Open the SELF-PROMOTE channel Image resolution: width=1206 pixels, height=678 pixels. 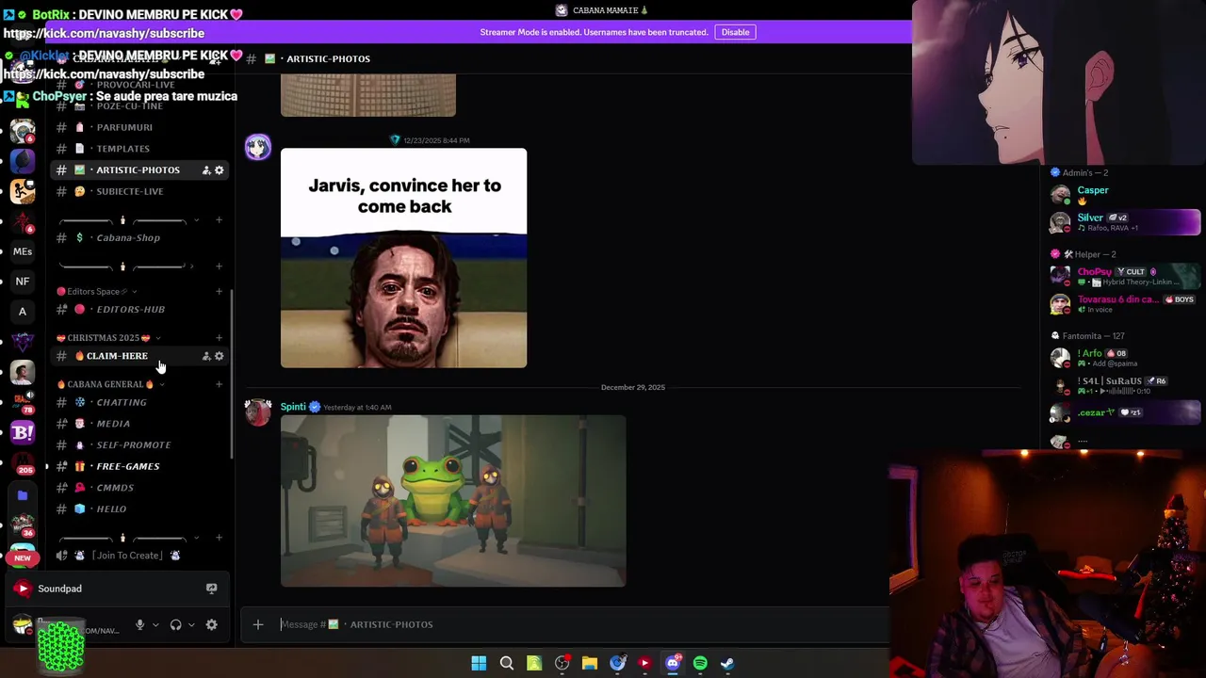point(139,444)
